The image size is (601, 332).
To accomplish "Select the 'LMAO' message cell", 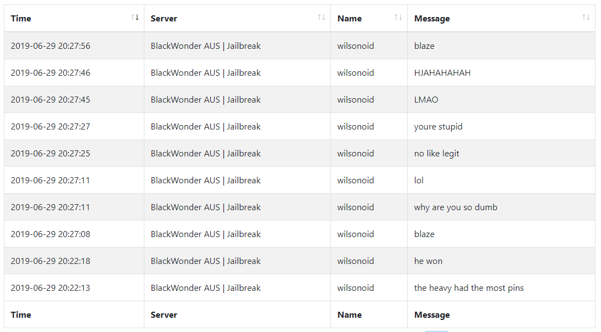I will (501, 100).
